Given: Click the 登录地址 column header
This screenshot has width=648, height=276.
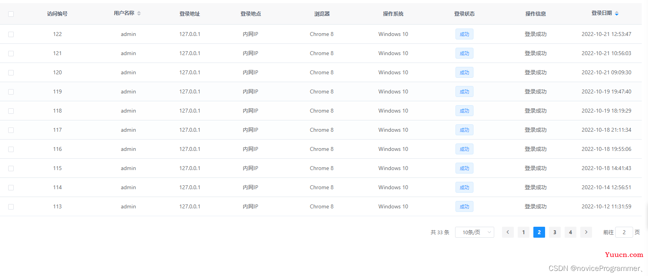Looking at the screenshot, I should [x=190, y=14].
